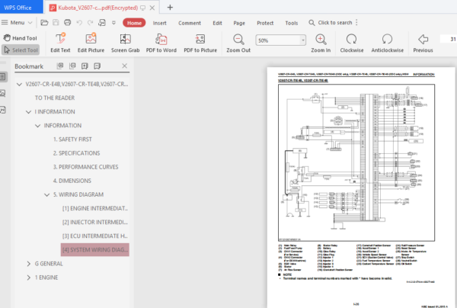Close the Bookmark panel
The image size is (457, 308).
(124, 66)
